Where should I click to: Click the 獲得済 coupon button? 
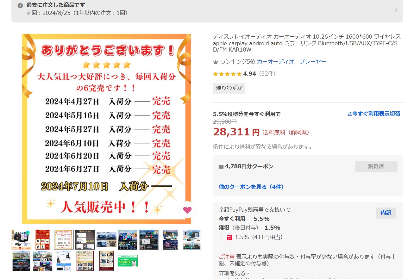point(376,166)
